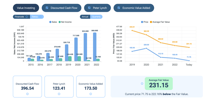
Task: Click the Value Investing button
Action: (x=26, y=8)
